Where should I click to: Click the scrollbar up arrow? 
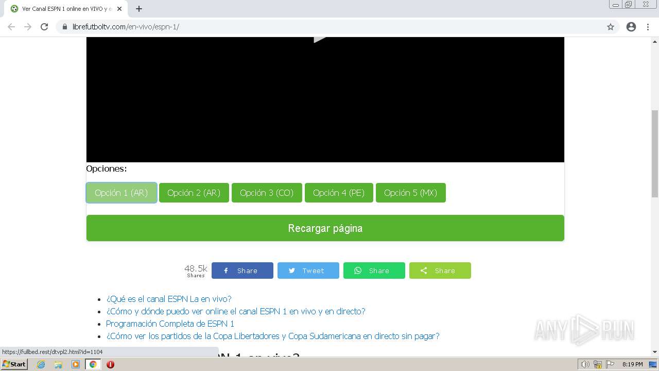(655, 41)
